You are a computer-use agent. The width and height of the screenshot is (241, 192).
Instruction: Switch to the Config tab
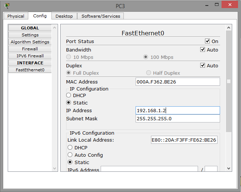pos(40,16)
